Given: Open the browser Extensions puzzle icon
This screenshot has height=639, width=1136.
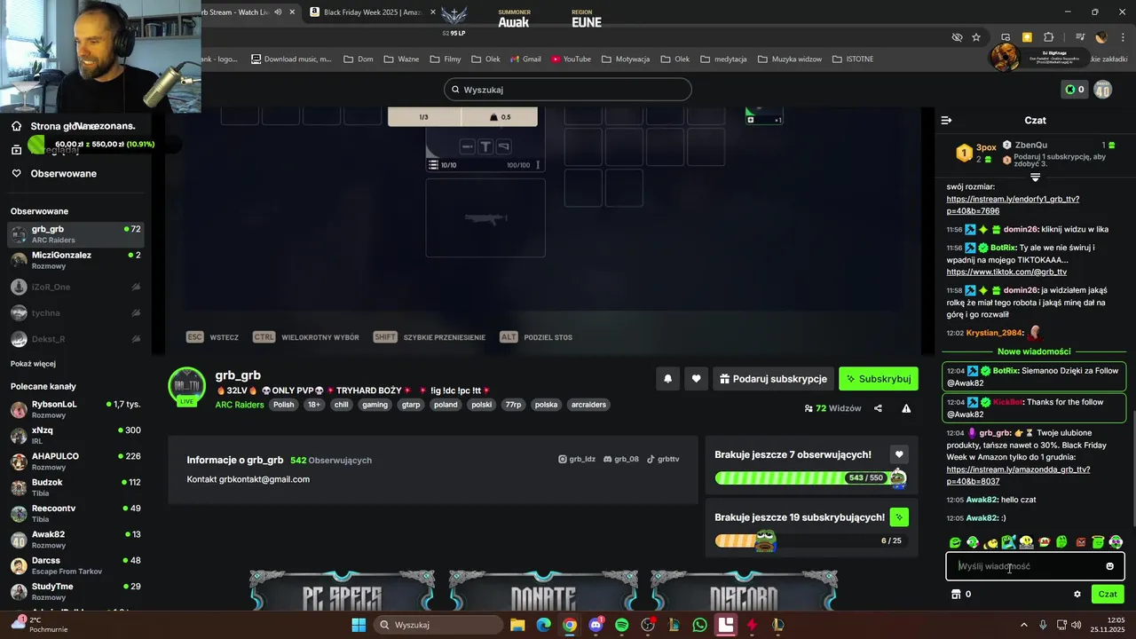Looking at the screenshot, I should [1049, 37].
